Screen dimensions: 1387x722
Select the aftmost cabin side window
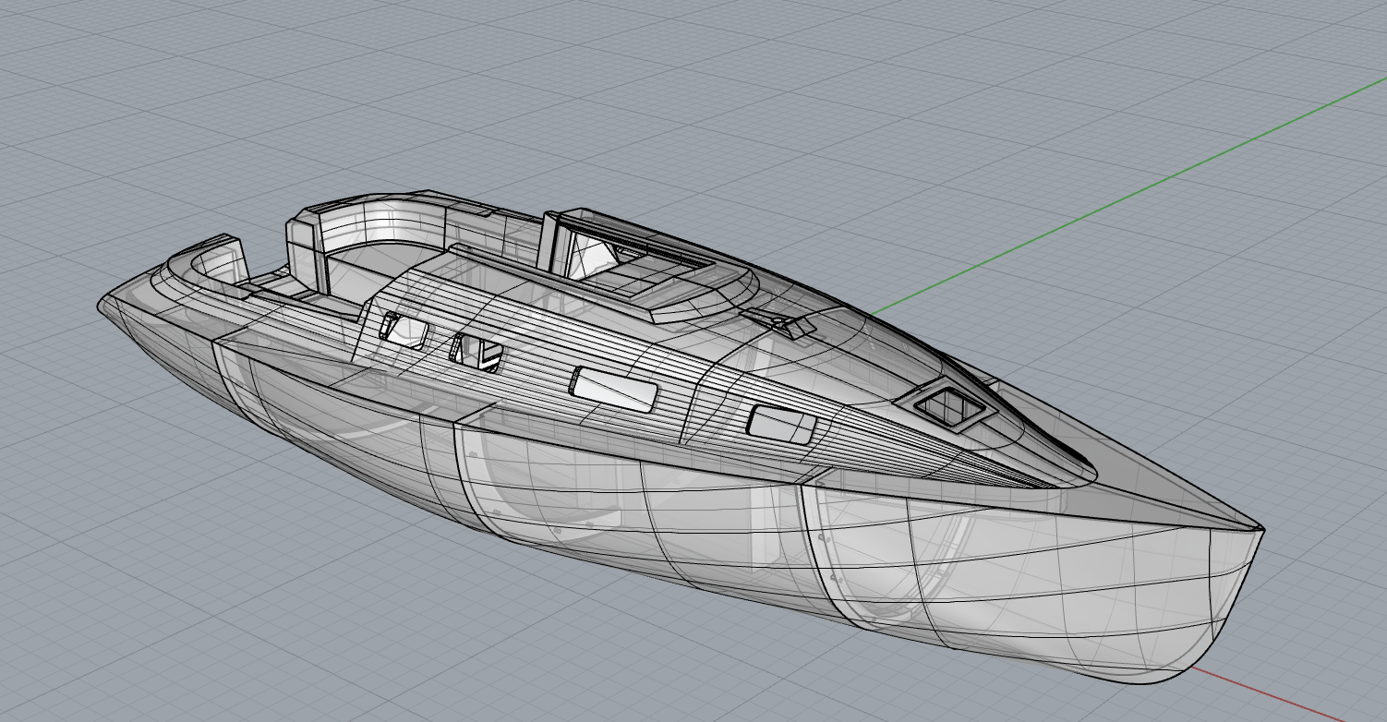click(x=404, y=331)
